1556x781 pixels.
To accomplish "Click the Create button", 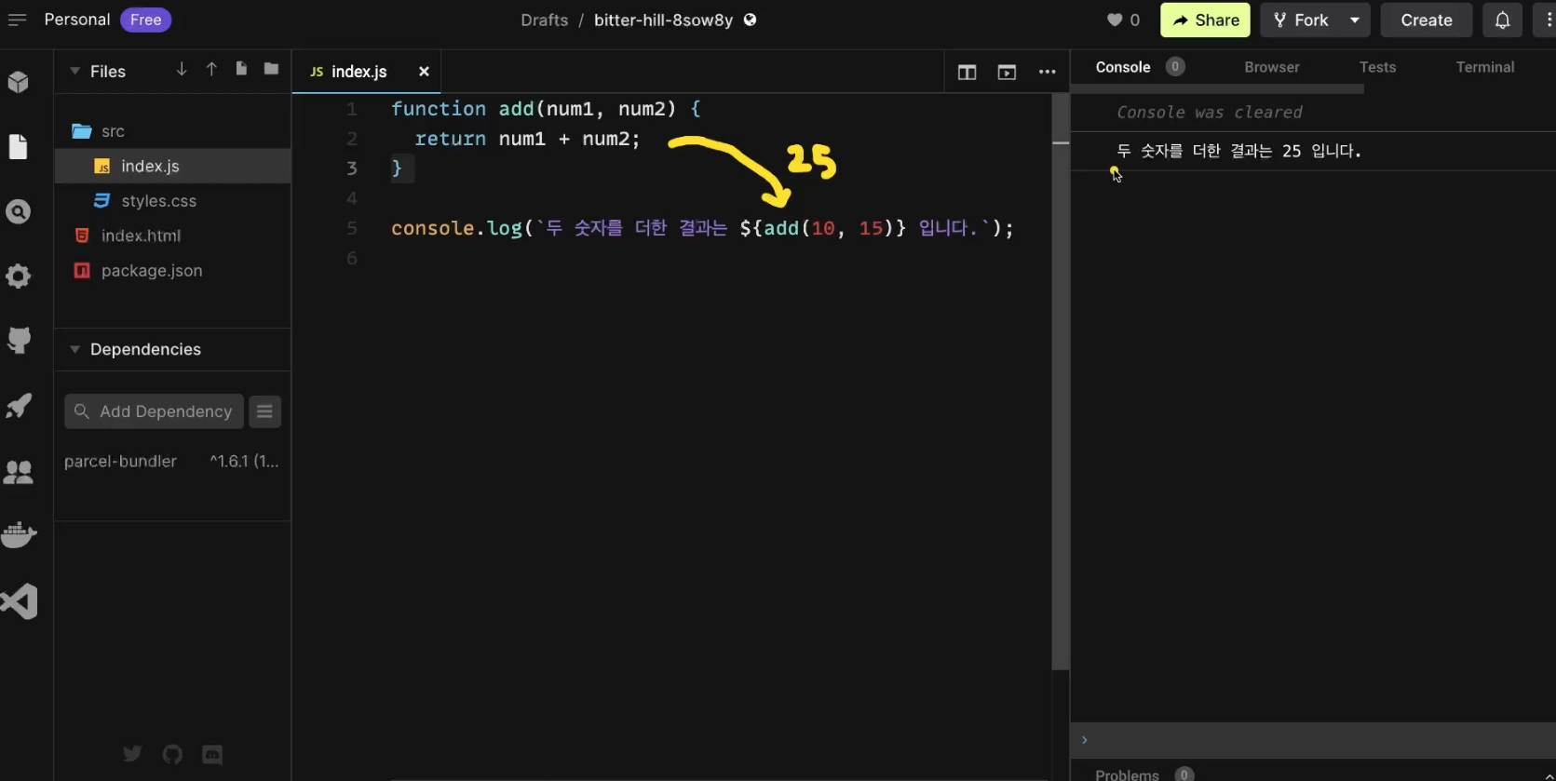I will point(1426,20).
